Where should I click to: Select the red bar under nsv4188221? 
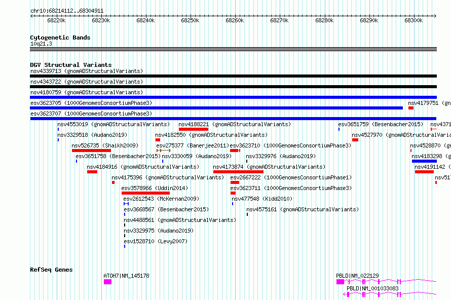[x=194, y=129]
